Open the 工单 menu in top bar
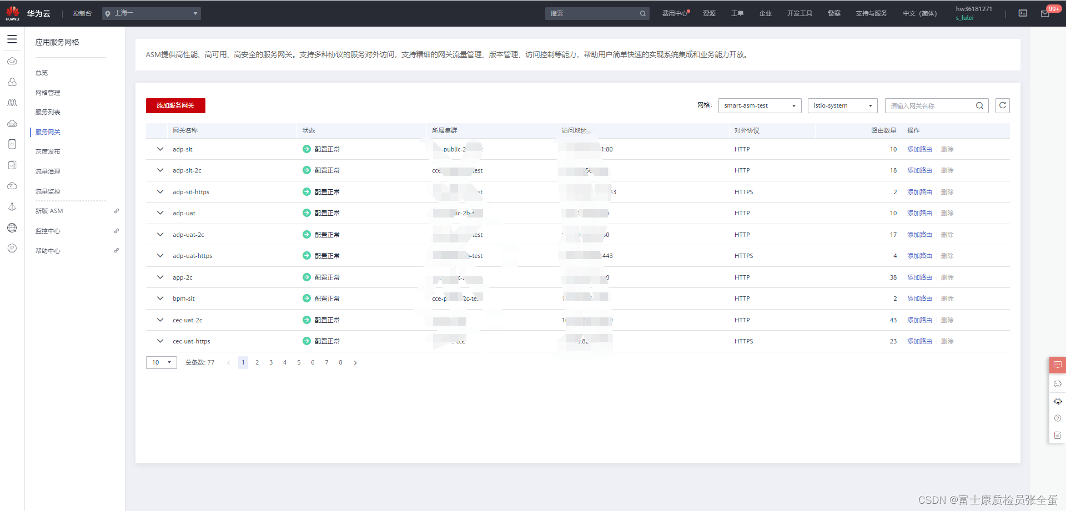This screenshot has height=511, width=1066. coord(737,13)
